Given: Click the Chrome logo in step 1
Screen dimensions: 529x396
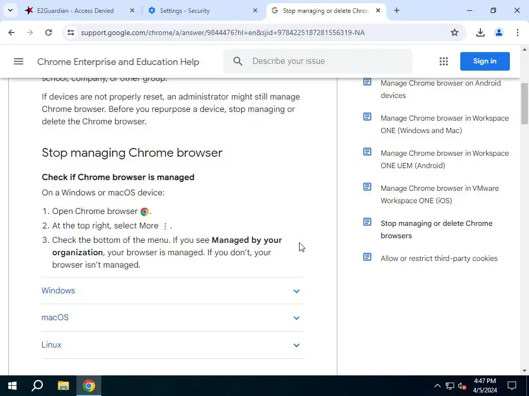Looking at the screenshot, I should tap(145, 211).
